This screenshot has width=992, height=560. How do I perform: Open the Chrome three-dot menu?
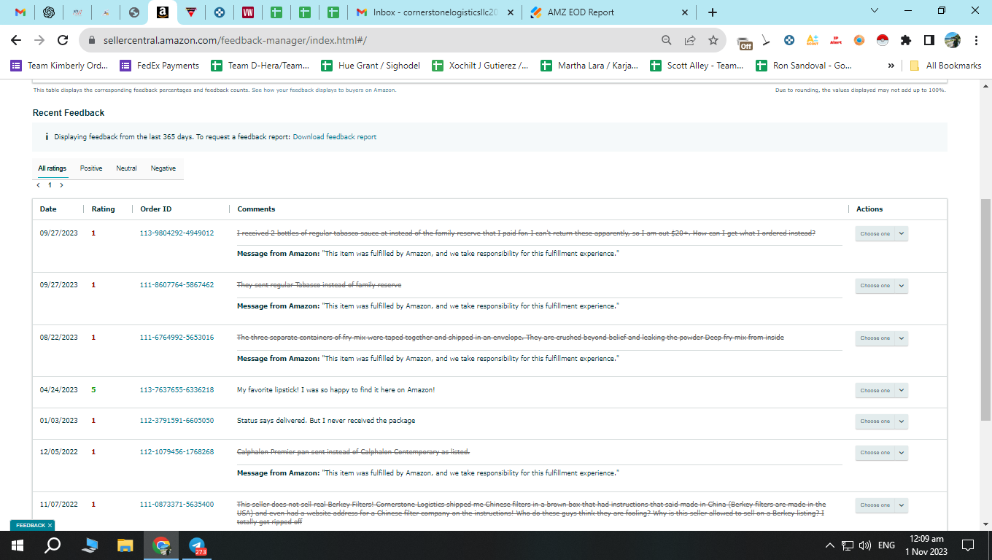pos(976,40)
